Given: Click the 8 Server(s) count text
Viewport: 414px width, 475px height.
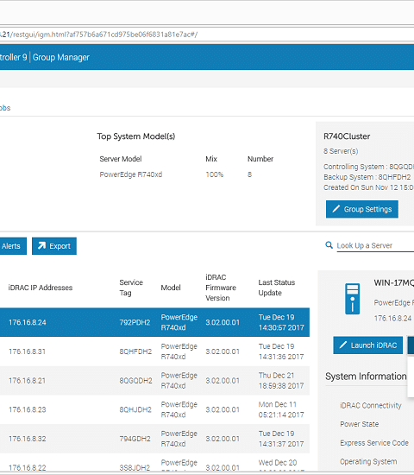Looking at the screenshot, I should coord(341,151).
